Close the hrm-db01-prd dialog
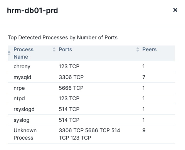The width and height of the screenshot is (185, 150). (x=175, y=10)
